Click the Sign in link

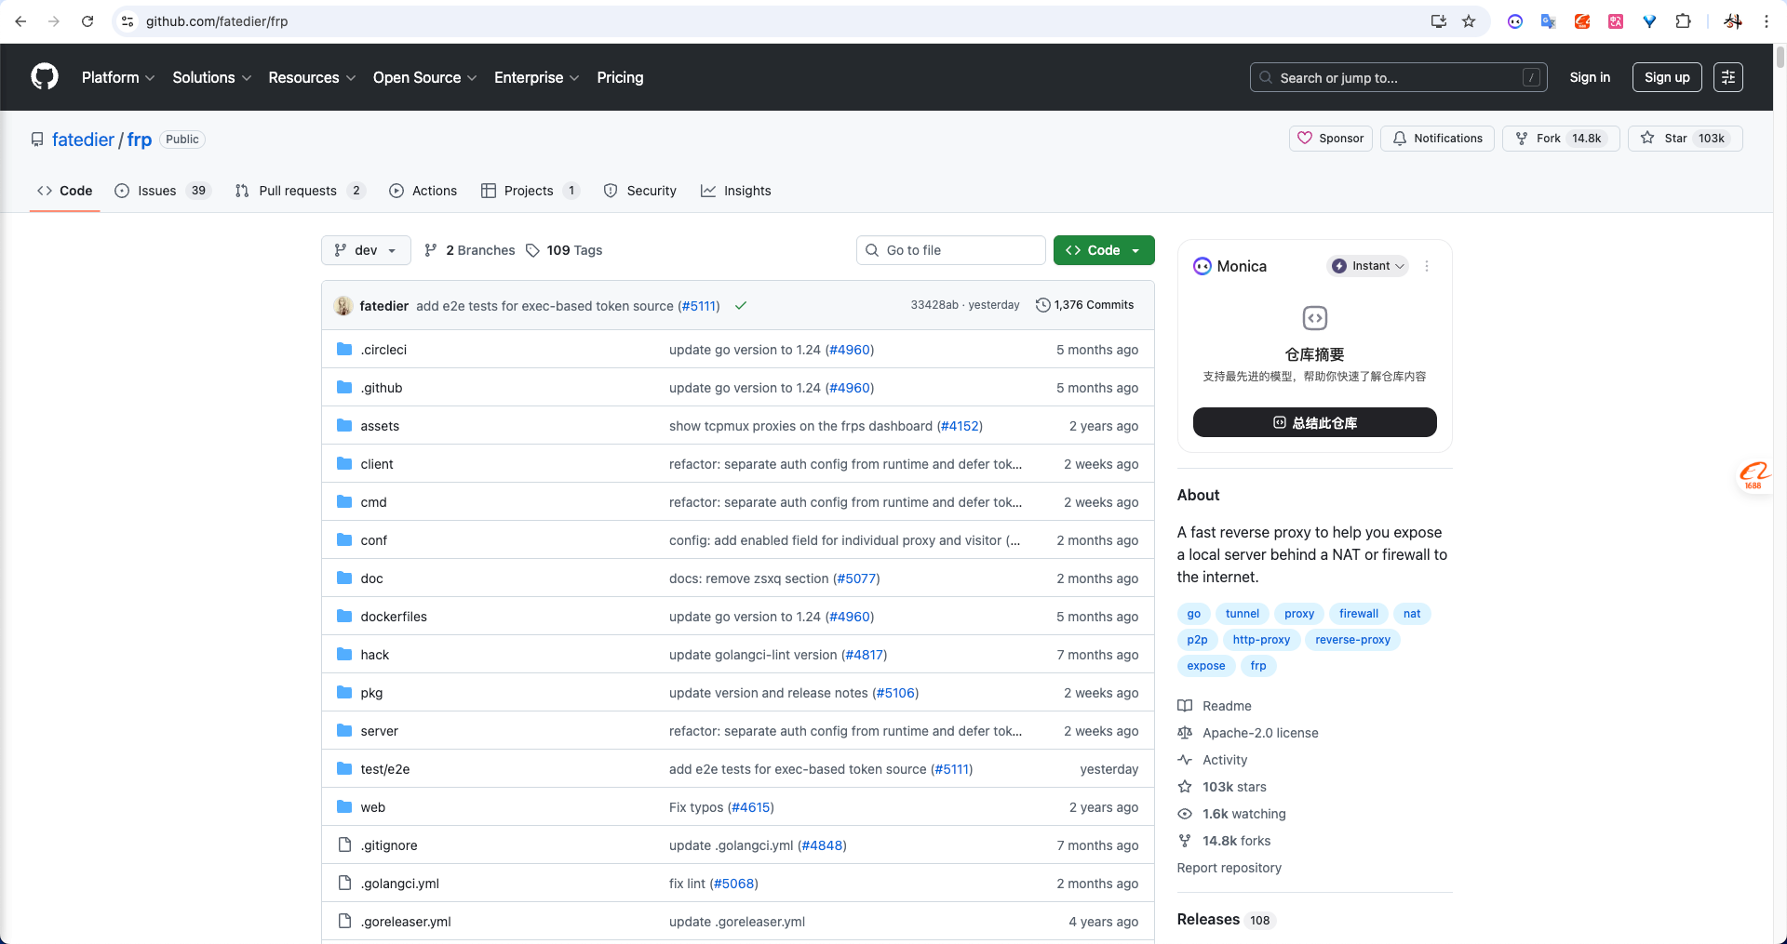[x=1590, y=77]
